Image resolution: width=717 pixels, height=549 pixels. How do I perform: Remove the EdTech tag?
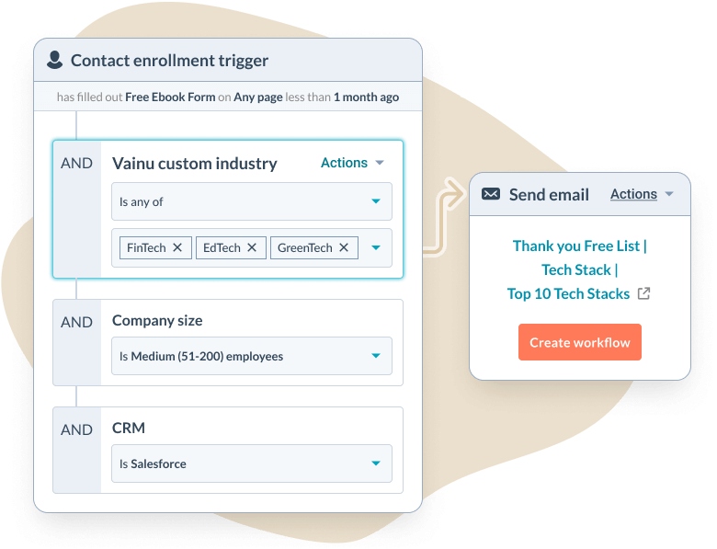tap(252, 247)
